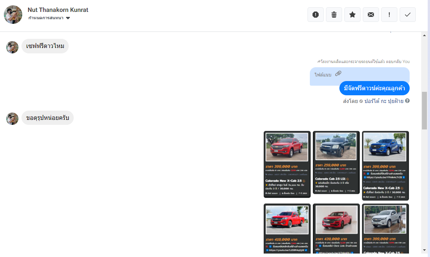This screenshot has height=257, width=430.
Task: Delete conversation using trash can icon
Action: point(334,15)
